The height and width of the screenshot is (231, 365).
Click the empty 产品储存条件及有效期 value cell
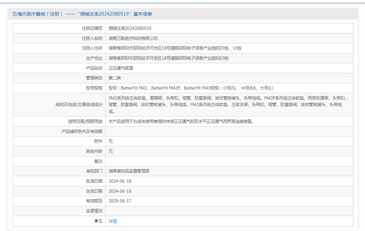(x=229, y=131)
